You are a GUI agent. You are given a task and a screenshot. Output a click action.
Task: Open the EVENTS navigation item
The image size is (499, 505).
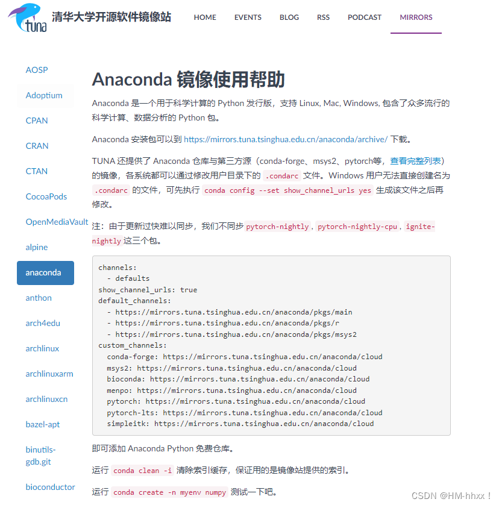248,17
